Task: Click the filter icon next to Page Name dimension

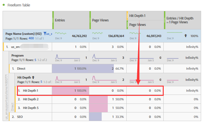Action: 45,34
